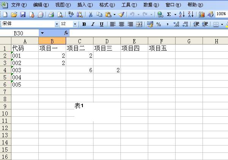Toggle Italic formatting
The width and height of the screenshot is (228, 160).
click(x=93, y=24)
